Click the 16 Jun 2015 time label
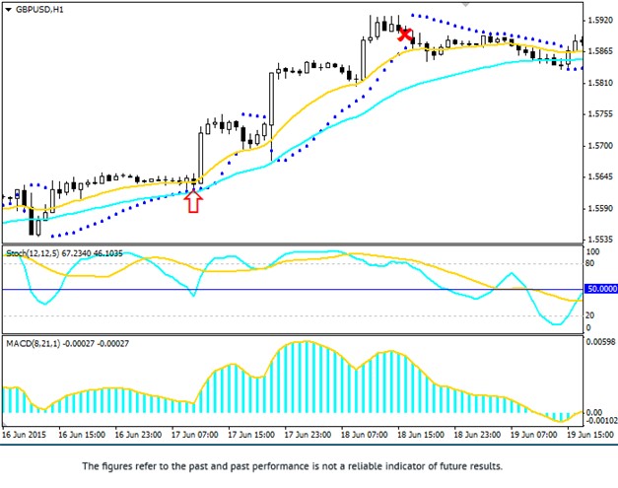Screen dimensions: 618x488 24,435
